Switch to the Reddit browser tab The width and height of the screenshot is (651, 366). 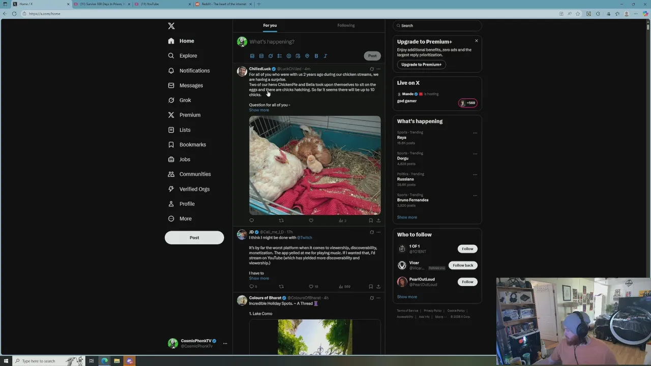(223, 4)
